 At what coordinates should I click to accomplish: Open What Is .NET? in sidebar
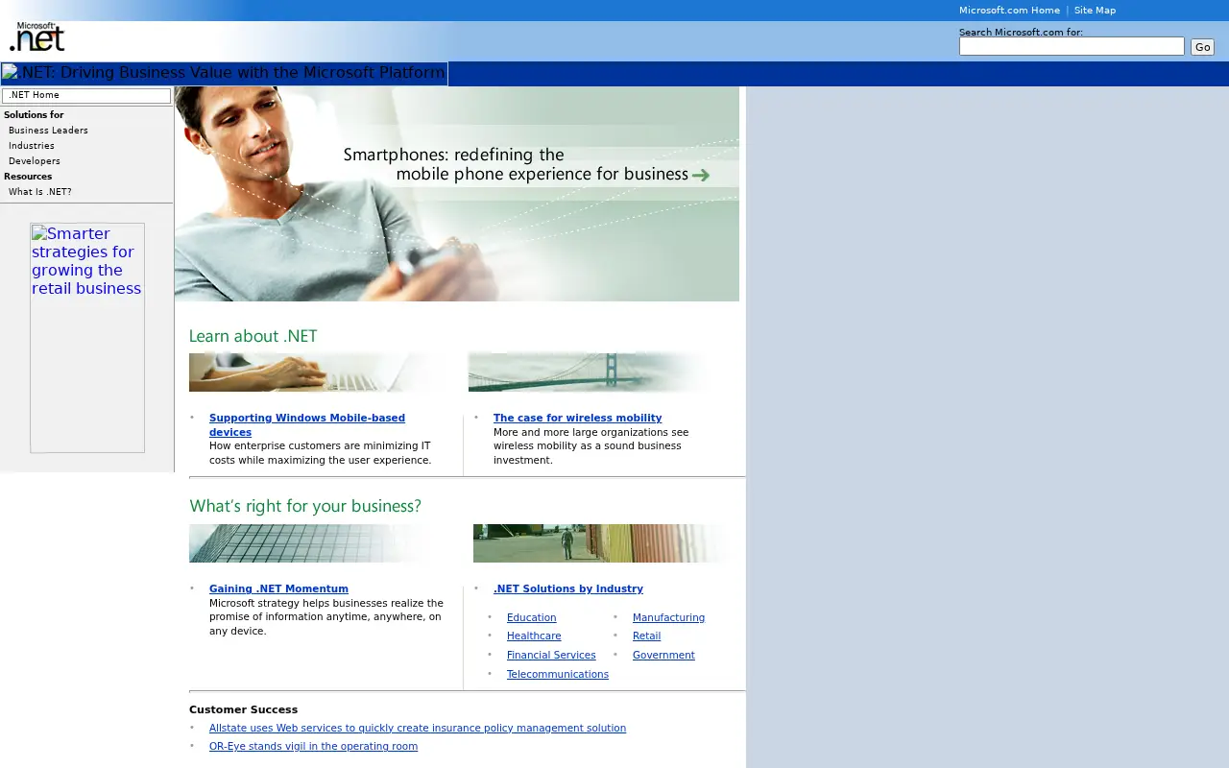(x=40, y=192)
